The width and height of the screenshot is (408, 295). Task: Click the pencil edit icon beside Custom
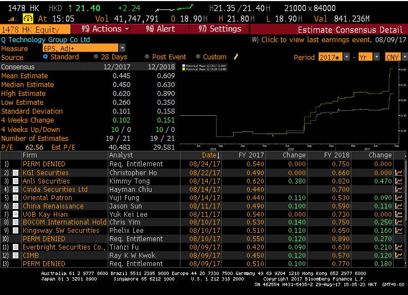click(x=236, y=57)
